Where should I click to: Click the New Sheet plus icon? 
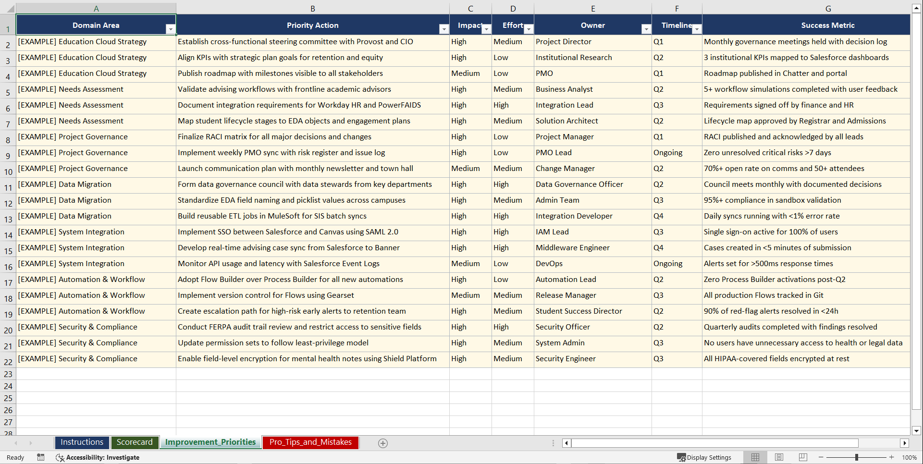click(382, 443)
